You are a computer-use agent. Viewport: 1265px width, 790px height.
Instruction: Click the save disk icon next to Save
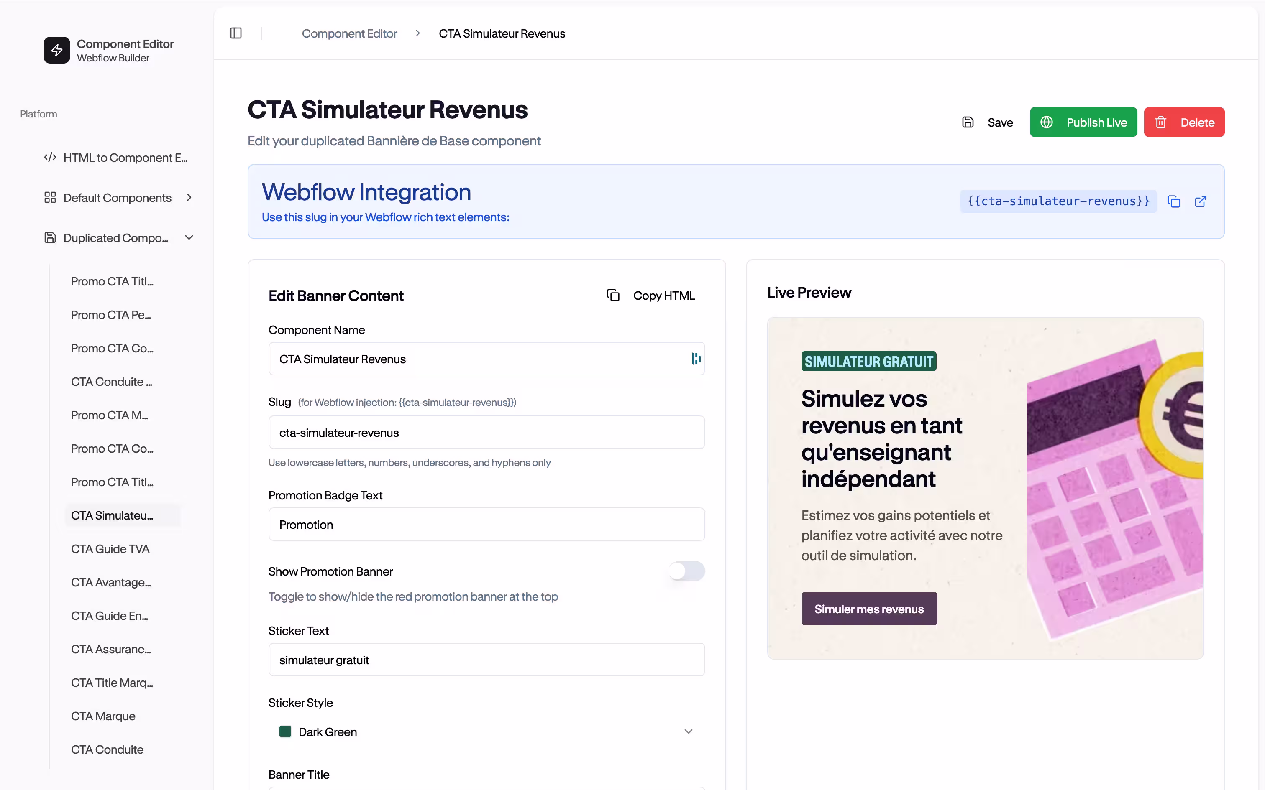point(968,122)
